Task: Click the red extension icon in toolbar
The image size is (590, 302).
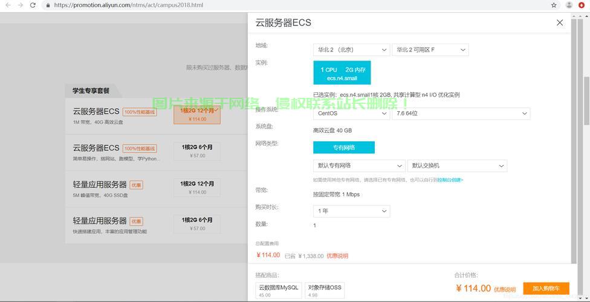Action: (x=582, y=5)
